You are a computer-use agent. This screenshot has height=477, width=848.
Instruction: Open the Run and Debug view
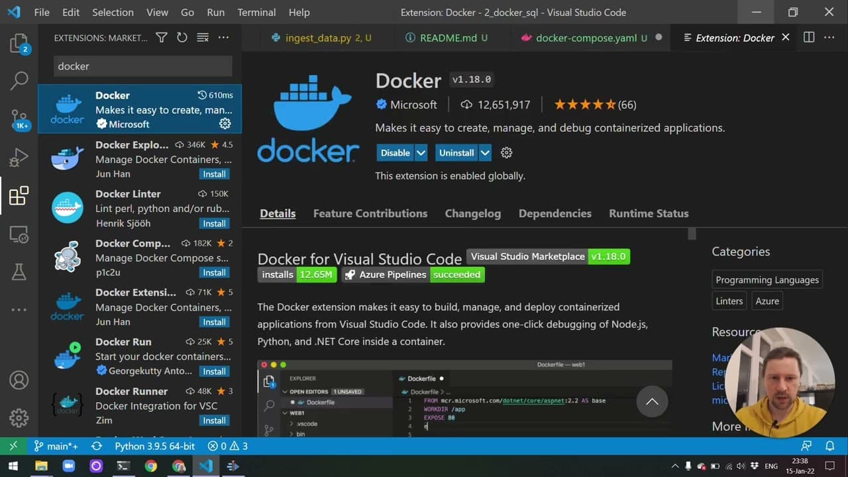tap(19, 158)
